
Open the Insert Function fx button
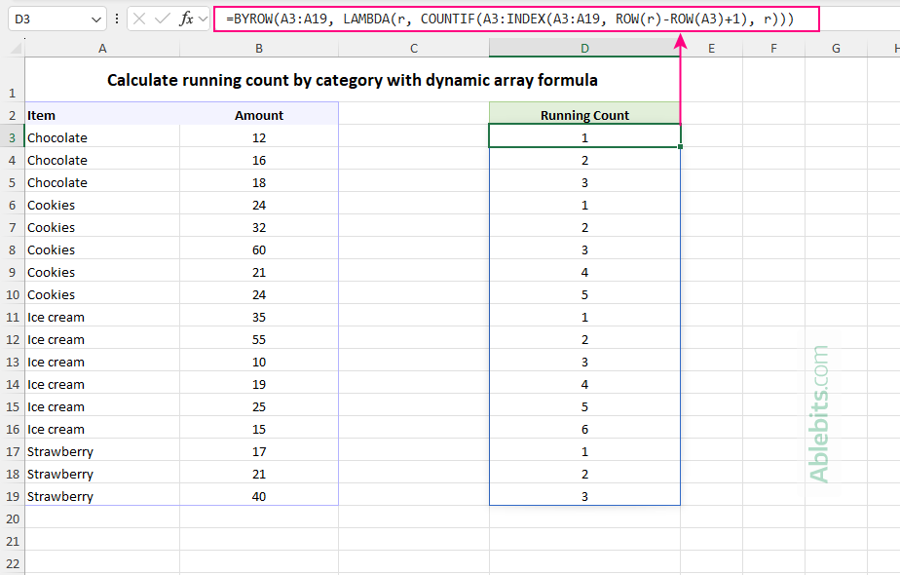coord(186,19)
